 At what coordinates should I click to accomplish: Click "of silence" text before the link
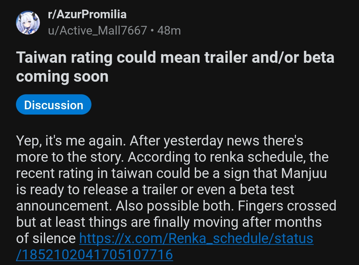(x=46, y=238)
